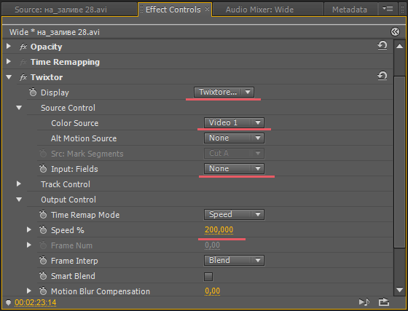This screenshot has height=311, width=408.
Task: Expand the Frame Num parameter
Action: [x=29, y=245]
